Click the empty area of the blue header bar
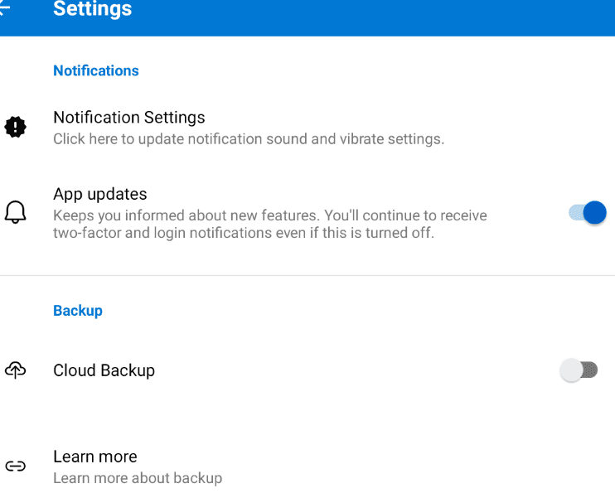Image resolution: width=615 pixels, height=498 pixels. pyautogui.click(x=373, y=17)
